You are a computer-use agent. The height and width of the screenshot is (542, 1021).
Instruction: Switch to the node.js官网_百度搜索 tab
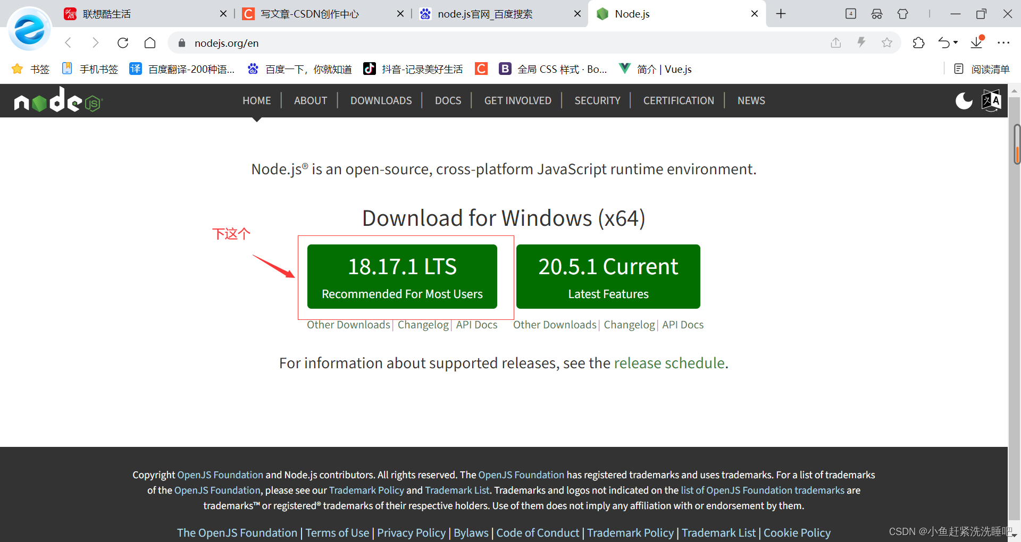[x=485, y=14]
